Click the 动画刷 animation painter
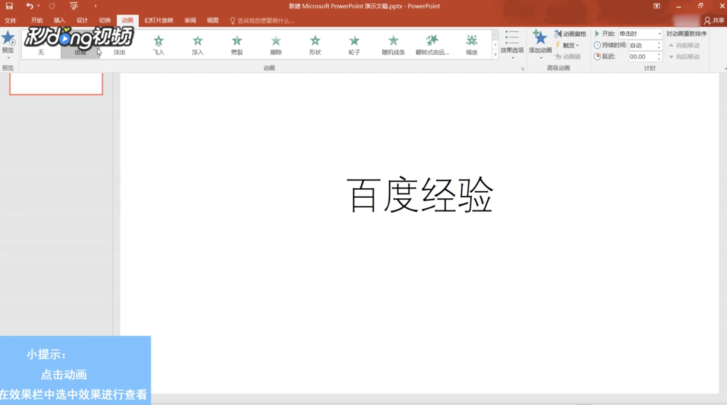The width and height of the screenshot is (727, 405). click(568, 56)
